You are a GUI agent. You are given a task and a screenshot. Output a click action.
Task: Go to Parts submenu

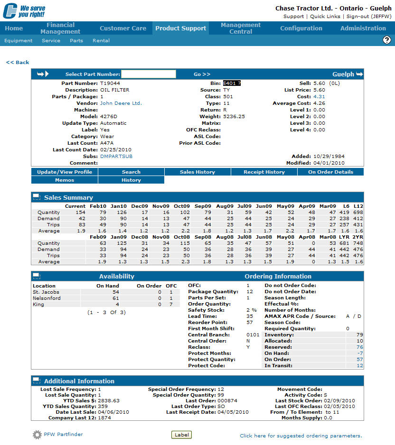pyautogui.click(x=76, y=41)
